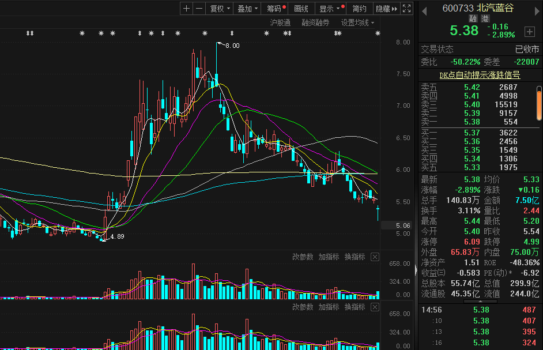
Task: Collapse side panel via splitter arrow
Action: coord(416,270)
